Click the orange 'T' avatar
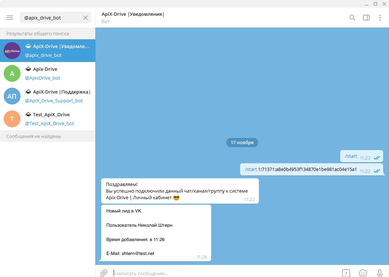The image size is (389, 277). [x=12, y=119]
